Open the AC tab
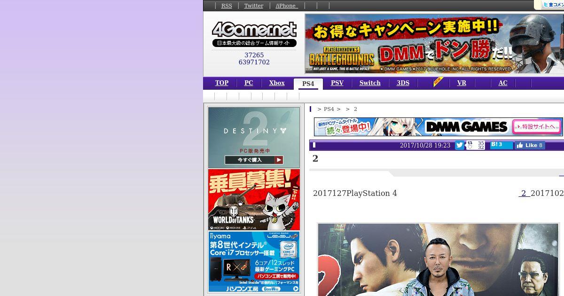Viewport: 564px width, 296px height. [x=503, y=83]
